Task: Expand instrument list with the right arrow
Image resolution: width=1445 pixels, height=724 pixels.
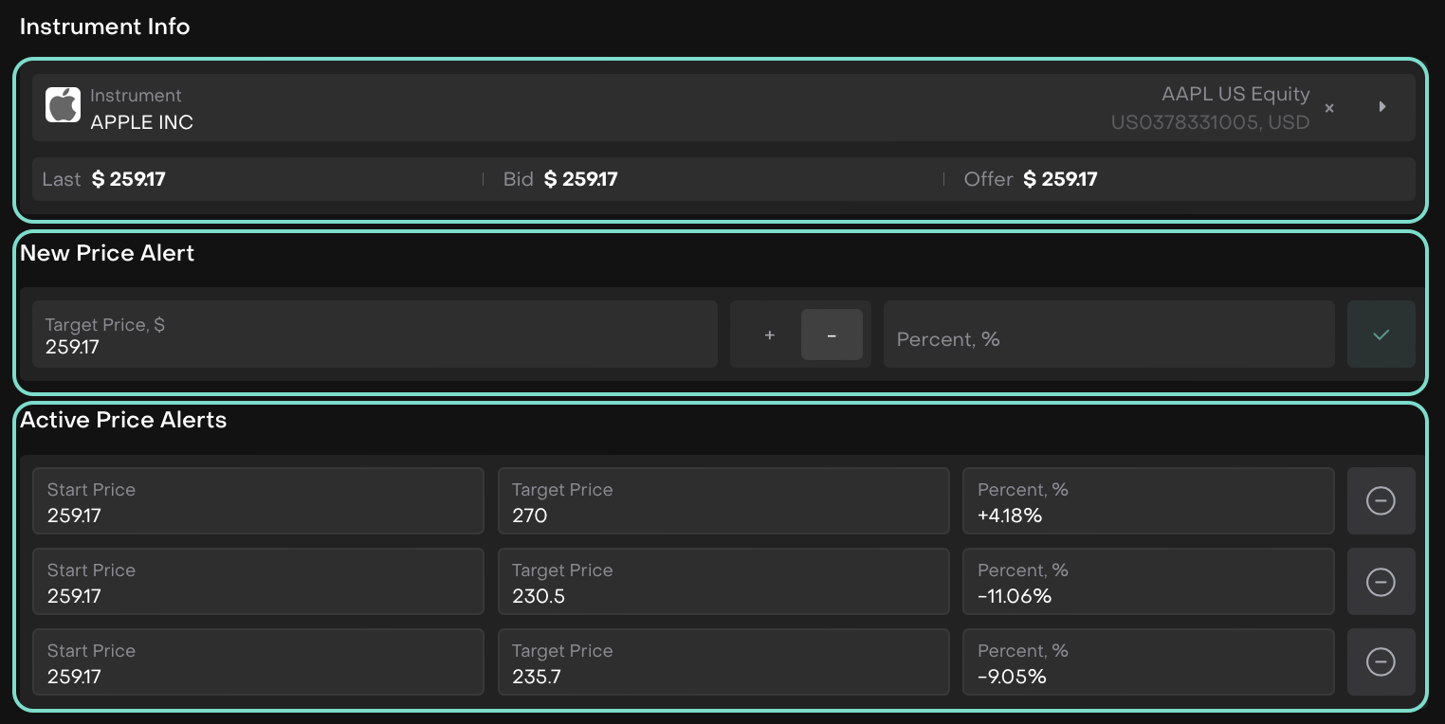Action: 1382,107
